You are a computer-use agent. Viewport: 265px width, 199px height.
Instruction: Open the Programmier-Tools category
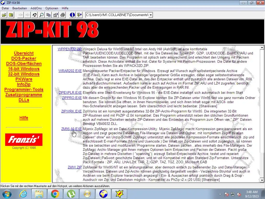(x=24, y=89)
